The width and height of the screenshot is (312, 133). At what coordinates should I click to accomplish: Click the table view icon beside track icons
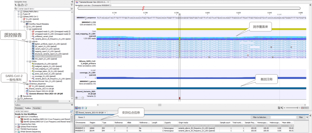click(80, 108)
